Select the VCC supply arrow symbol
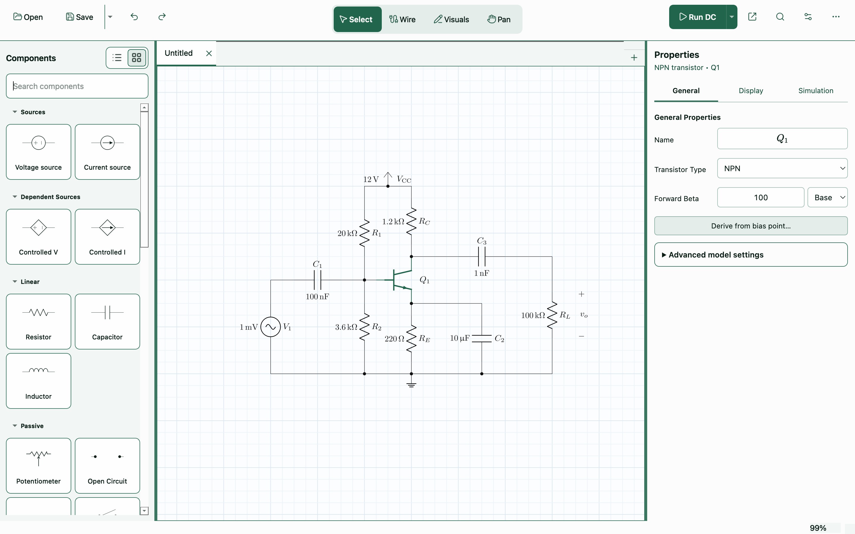 (388, 179)
